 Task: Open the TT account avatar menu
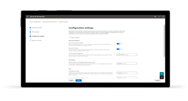pyautogui.click(x=163, y=17)
